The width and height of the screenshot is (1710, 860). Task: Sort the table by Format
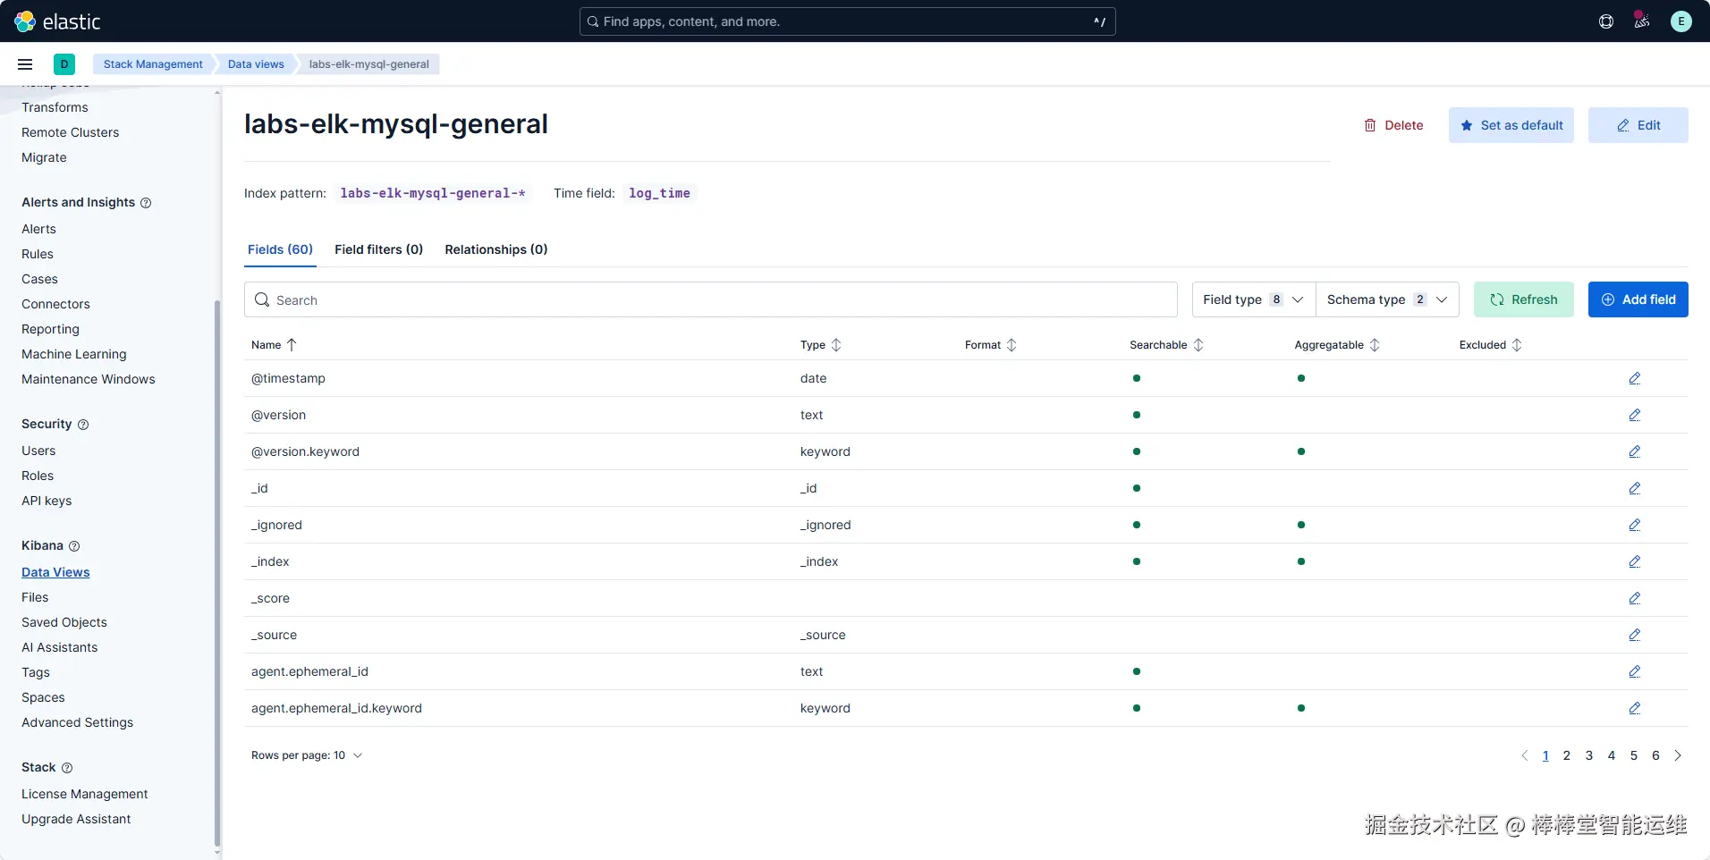pyautogui.click(x=991, y=345)
